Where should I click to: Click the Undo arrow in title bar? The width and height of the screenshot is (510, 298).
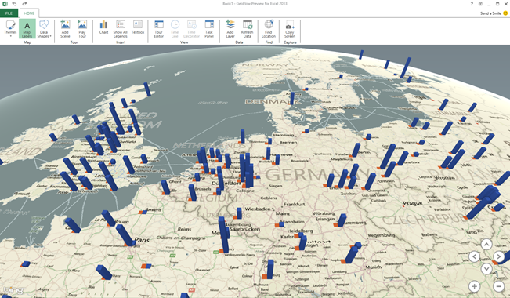14,4
